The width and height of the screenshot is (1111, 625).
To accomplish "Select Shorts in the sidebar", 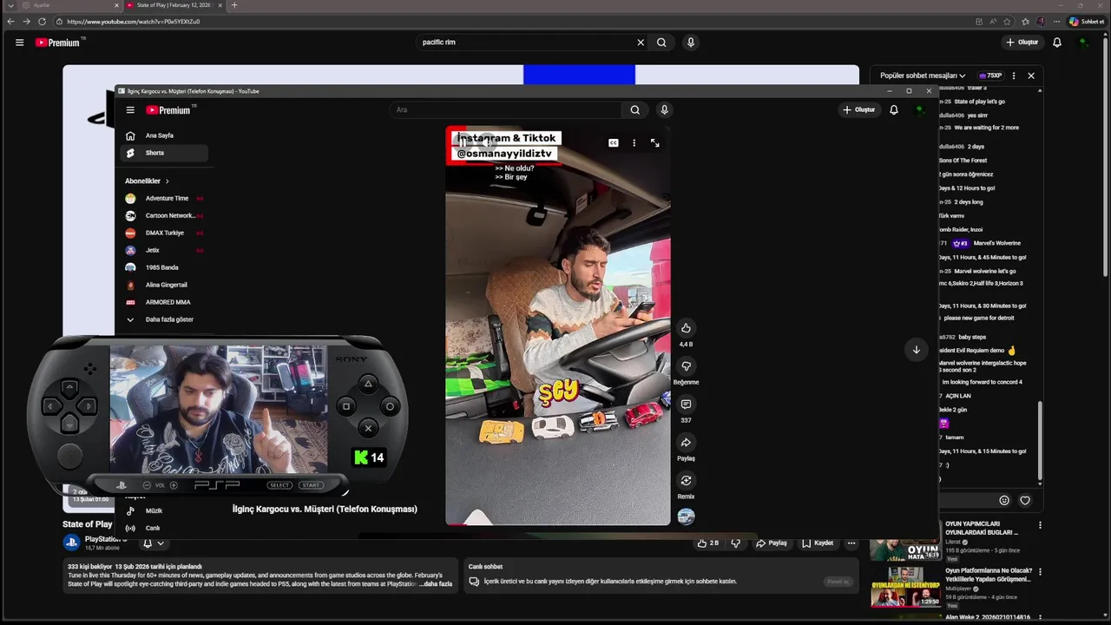I will pyautogui.click(x=165, y=153).
